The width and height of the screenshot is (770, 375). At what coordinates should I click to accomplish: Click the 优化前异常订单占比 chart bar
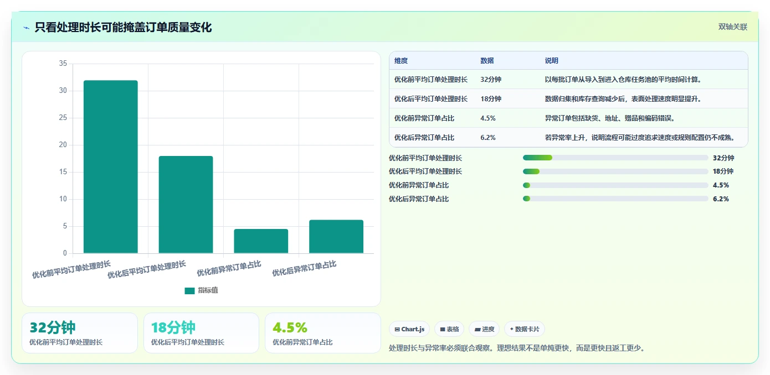click(x=261, y=241)
